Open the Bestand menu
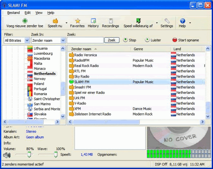The image size is (213, 169). 13,13
